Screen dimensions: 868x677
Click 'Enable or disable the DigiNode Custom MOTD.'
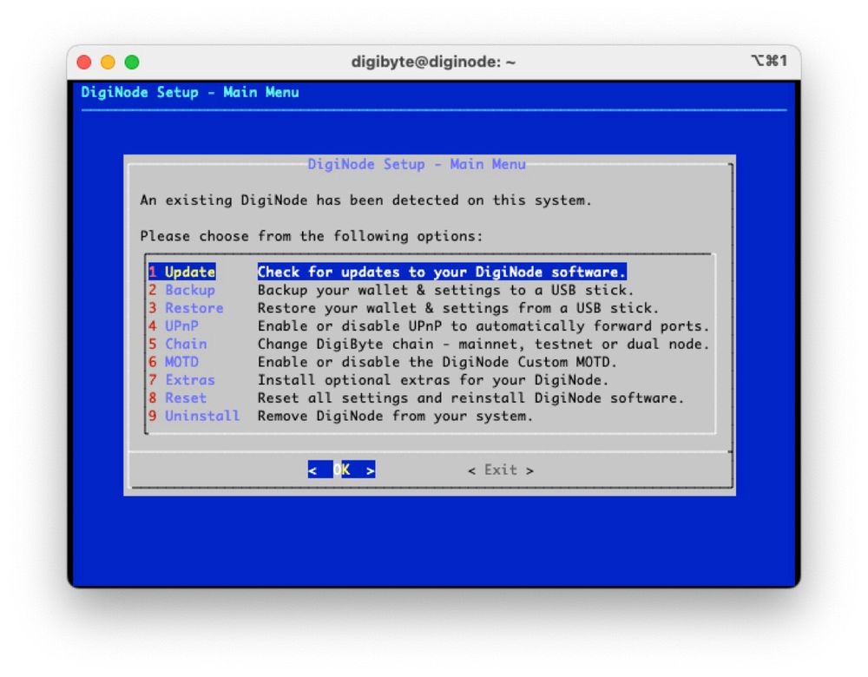pos(437,362)
